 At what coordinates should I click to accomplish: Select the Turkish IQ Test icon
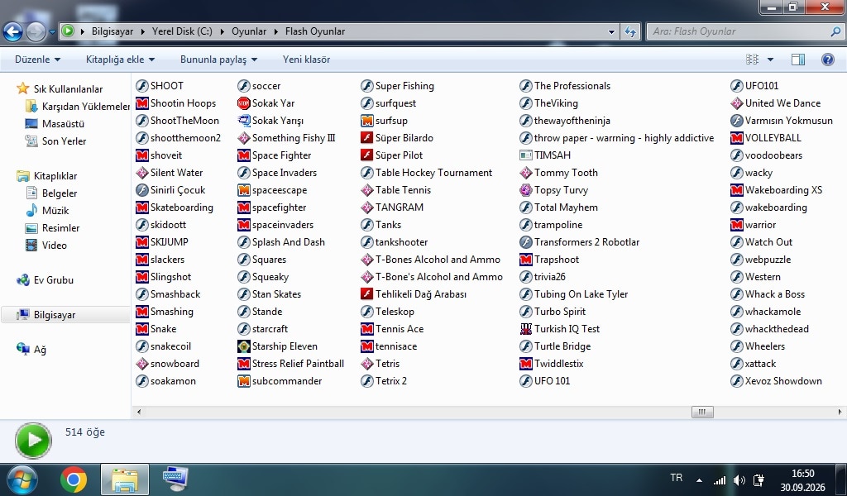pyautogui.click(x=525, y=329)
